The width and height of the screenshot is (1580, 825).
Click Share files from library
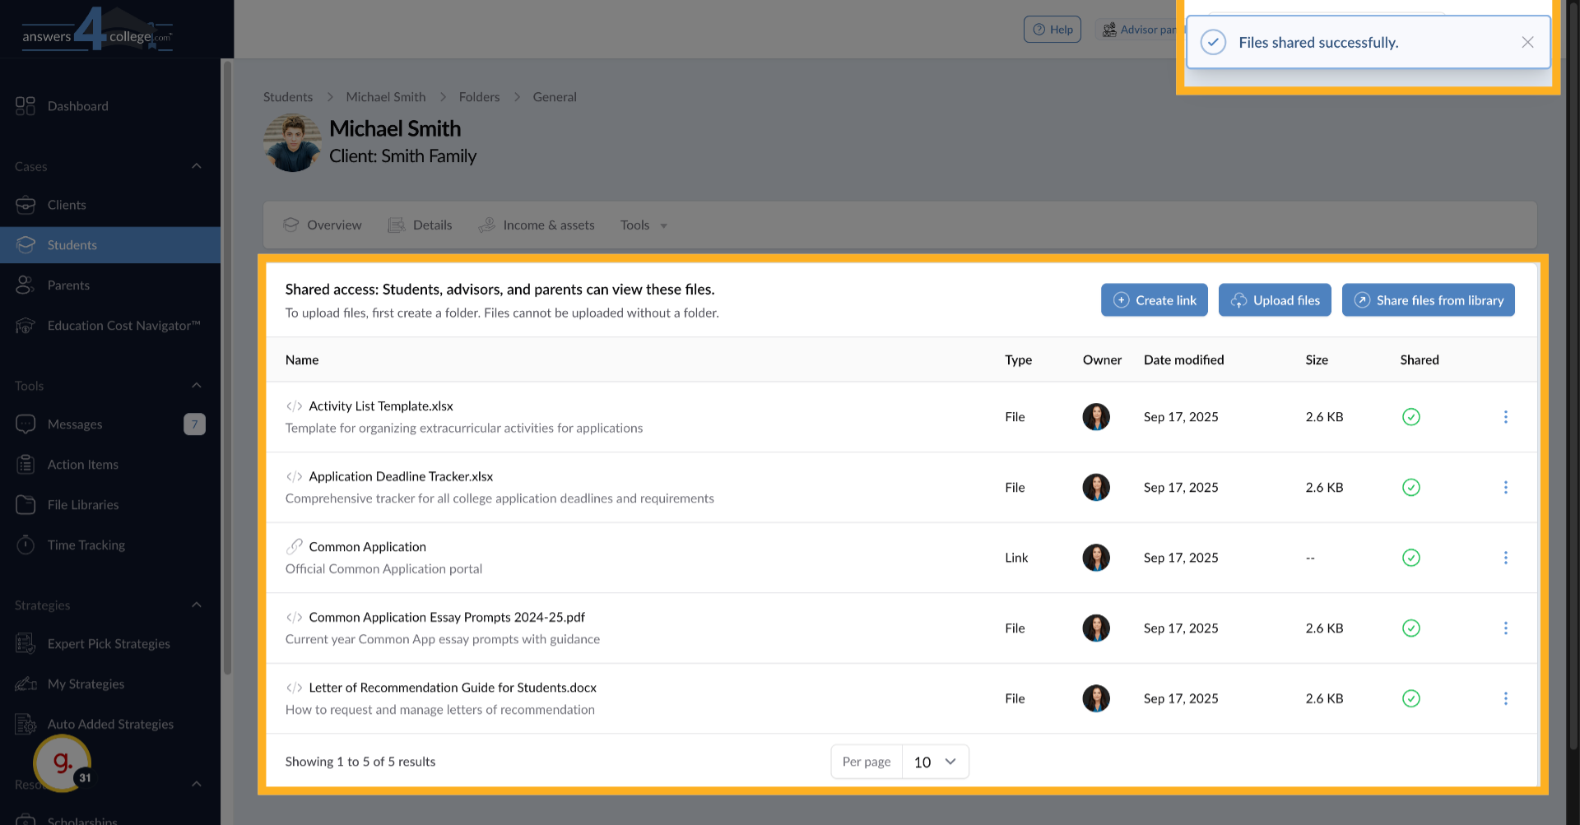pyautogui.click(x=1428, y=299)
